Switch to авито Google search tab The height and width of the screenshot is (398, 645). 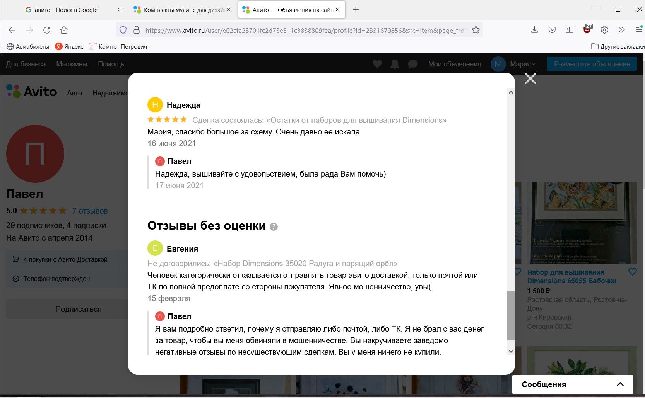(66, 10)
